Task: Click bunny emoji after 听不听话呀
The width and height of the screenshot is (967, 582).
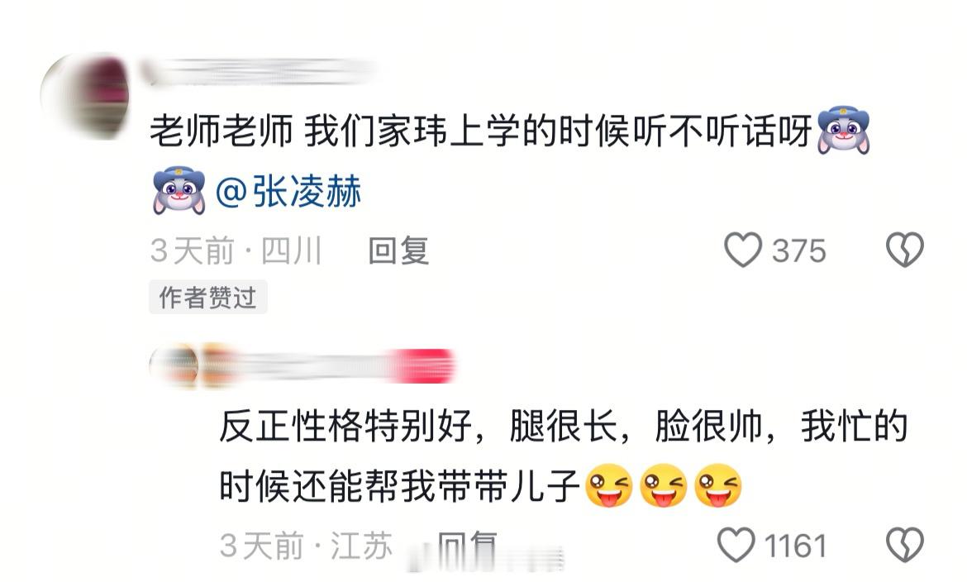Action: (x=843, y=131)
